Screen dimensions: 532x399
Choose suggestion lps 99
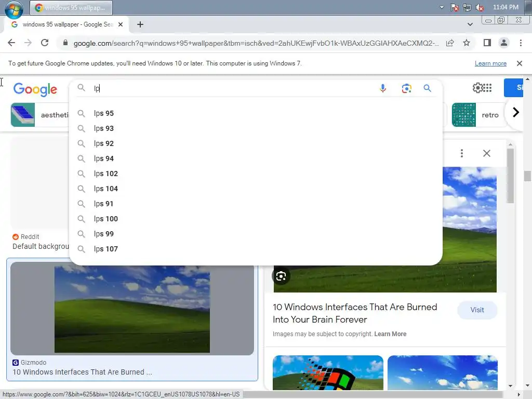point(256,234)
